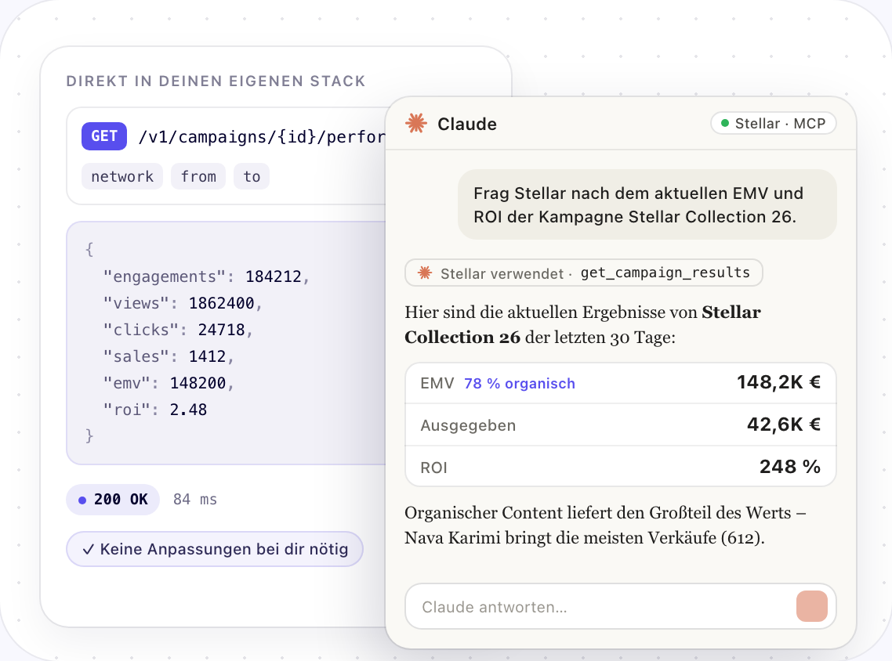This screenshot has width=892, height=661.
Task: Select the to parameter chip
Action: pyautogui.click(x=252, y=176)
